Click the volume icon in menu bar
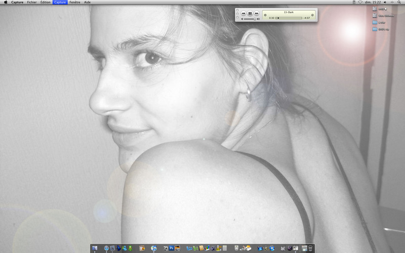 click(x=385, y=2)
